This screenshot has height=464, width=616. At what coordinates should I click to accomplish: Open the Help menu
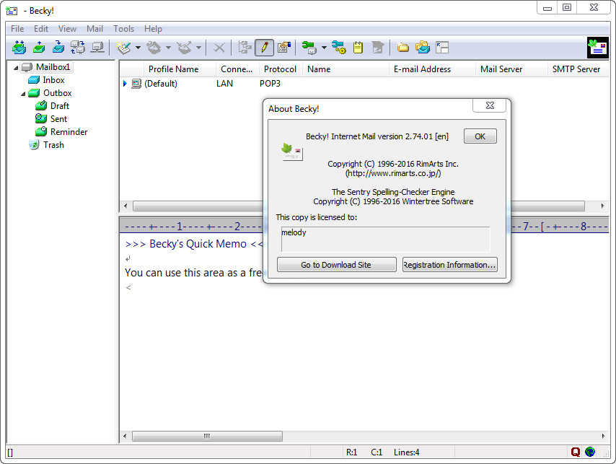pos(153,29)
